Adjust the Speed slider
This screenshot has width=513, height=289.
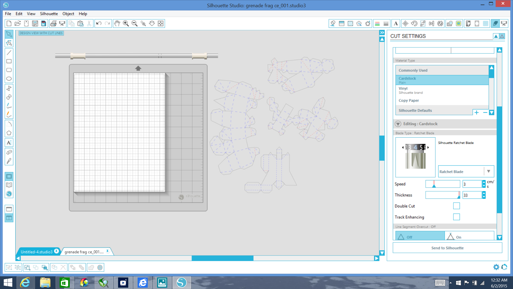click(x=443, y=184)
